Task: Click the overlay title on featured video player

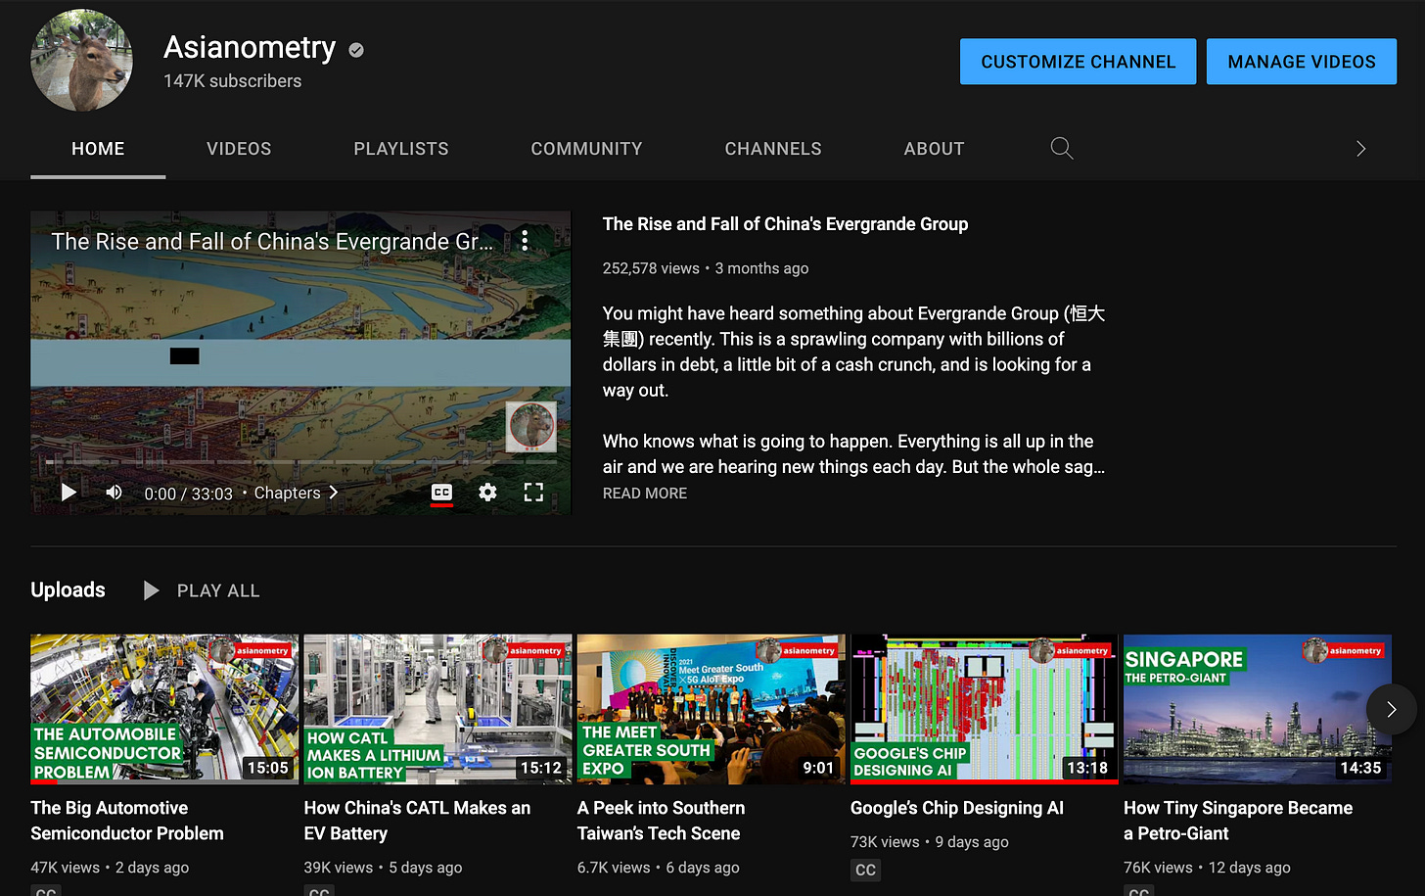Action: (x=273, y=241)
